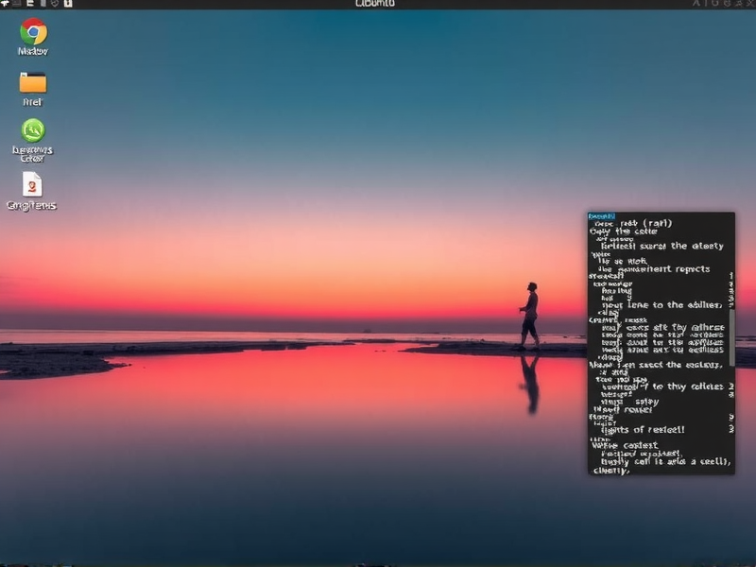
Task: Click the terminal window scrollbar
Action: coord(730,331)
